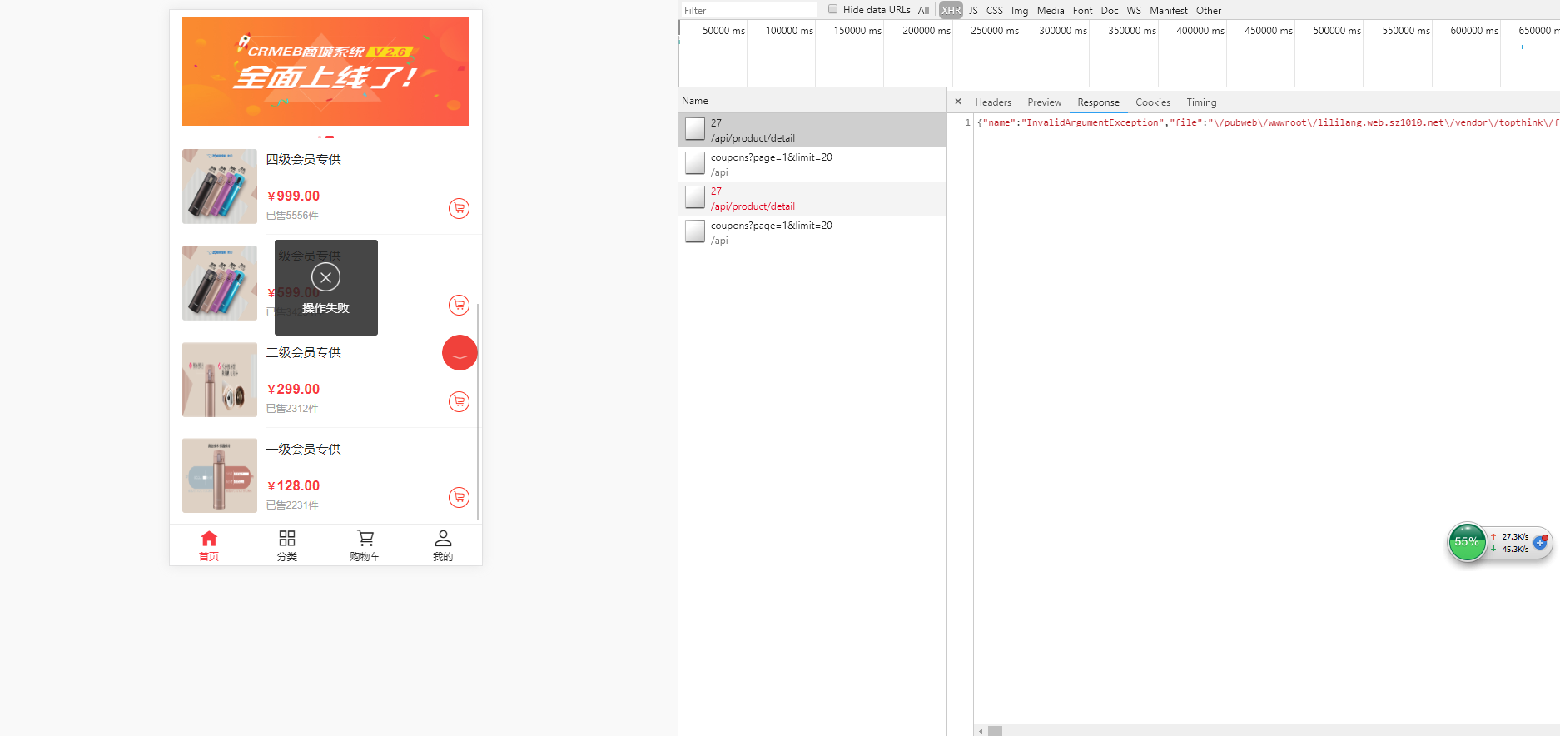The image size is (1560, 736).
Task: Click the response JSON line text
Action: (1268, 122)
